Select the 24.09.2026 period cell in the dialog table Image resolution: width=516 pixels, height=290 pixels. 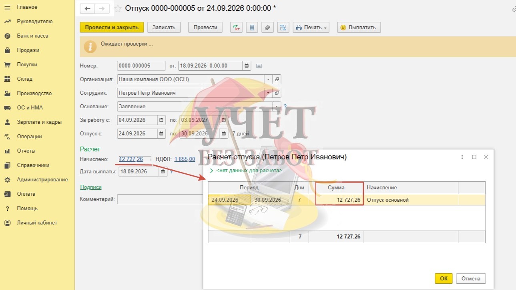[x=230, y=200]
